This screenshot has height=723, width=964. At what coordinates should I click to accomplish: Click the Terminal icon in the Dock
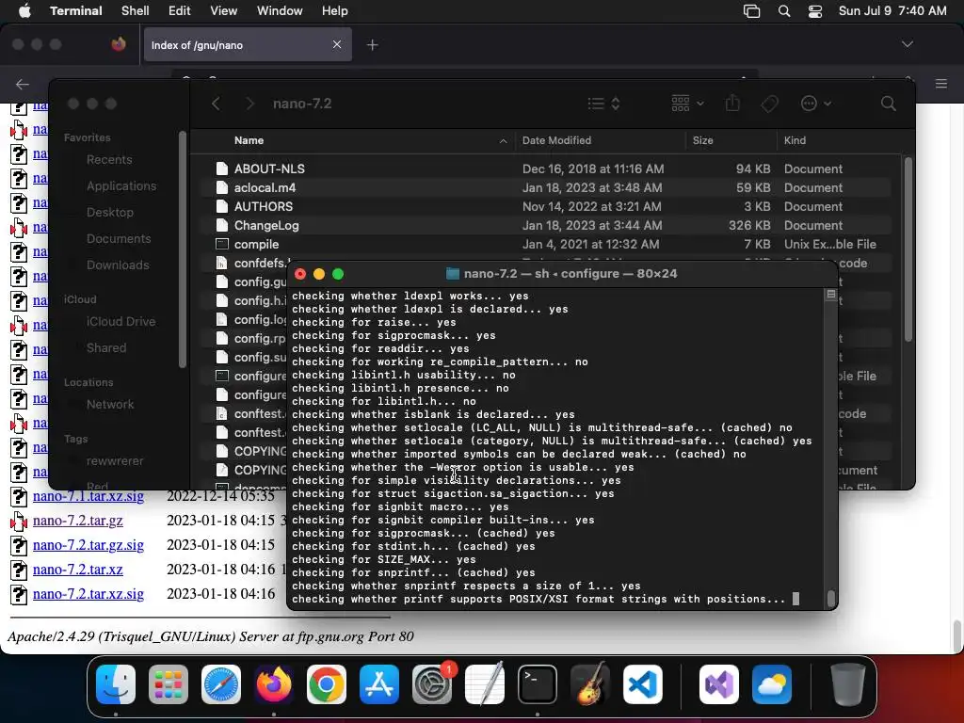pos(538,684)
